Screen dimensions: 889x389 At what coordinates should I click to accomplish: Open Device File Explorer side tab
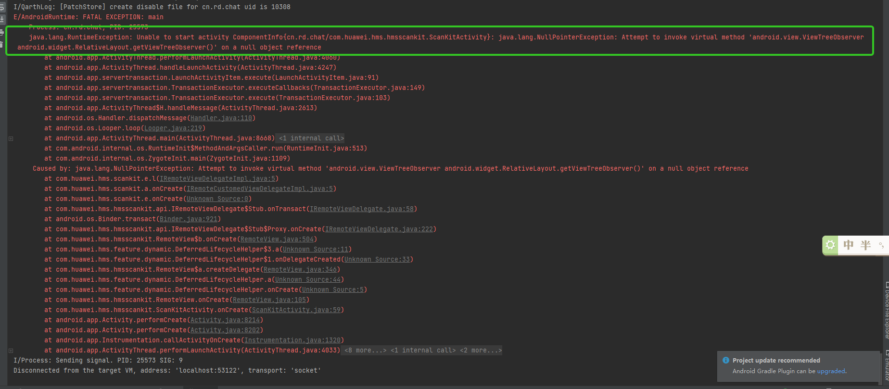[x=886, y=311]
